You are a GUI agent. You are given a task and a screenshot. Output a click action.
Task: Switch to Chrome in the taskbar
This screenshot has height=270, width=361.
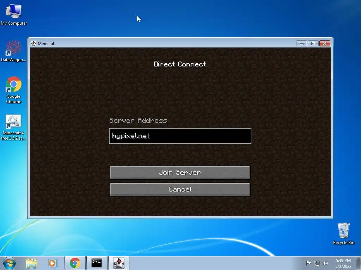[75, 263]
